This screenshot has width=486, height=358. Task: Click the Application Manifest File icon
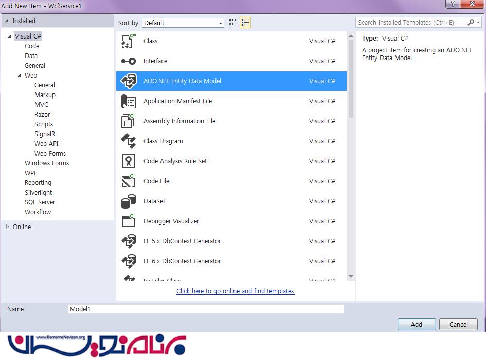pos(128,101)
